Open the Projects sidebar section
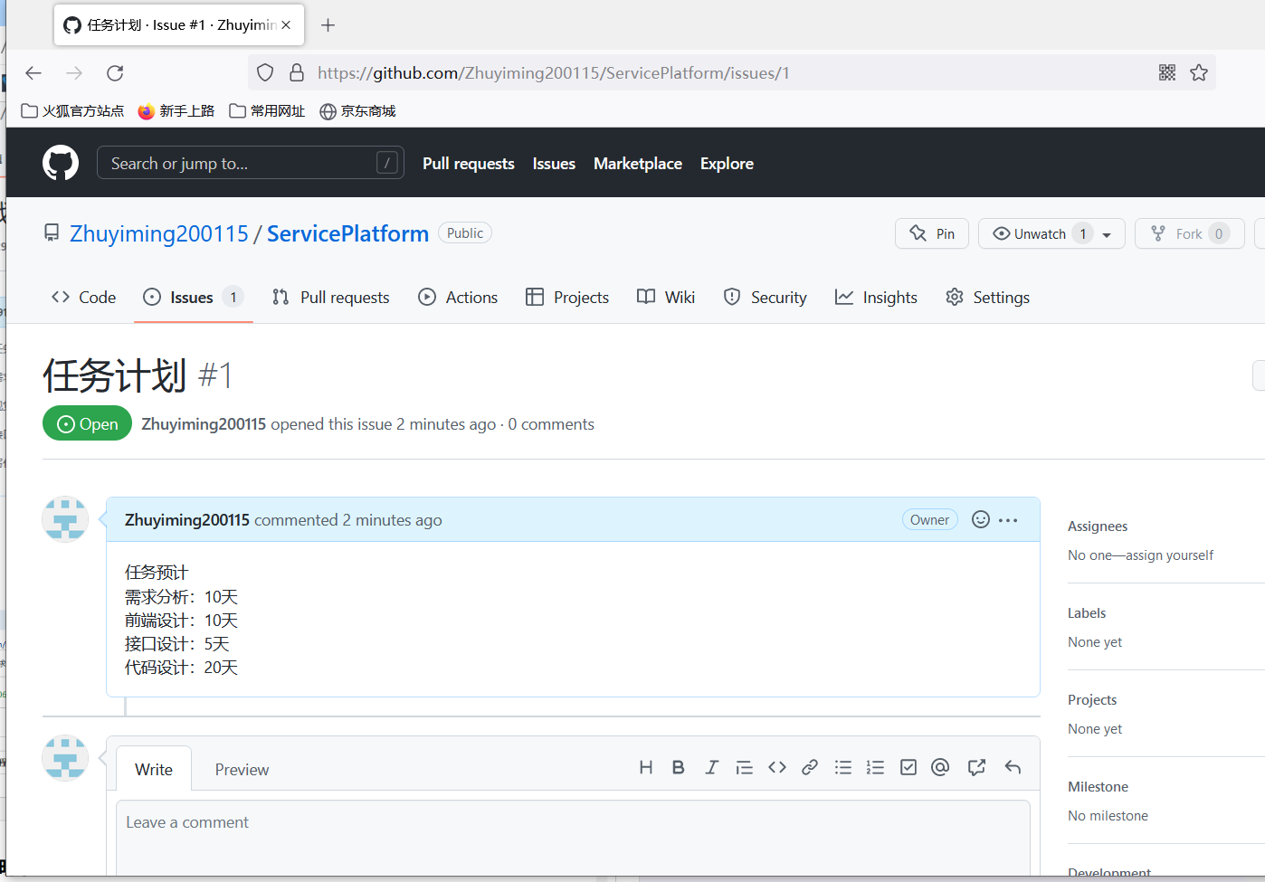The image size is (1265, 882). pyautogui.click(x=1092, y=699)
